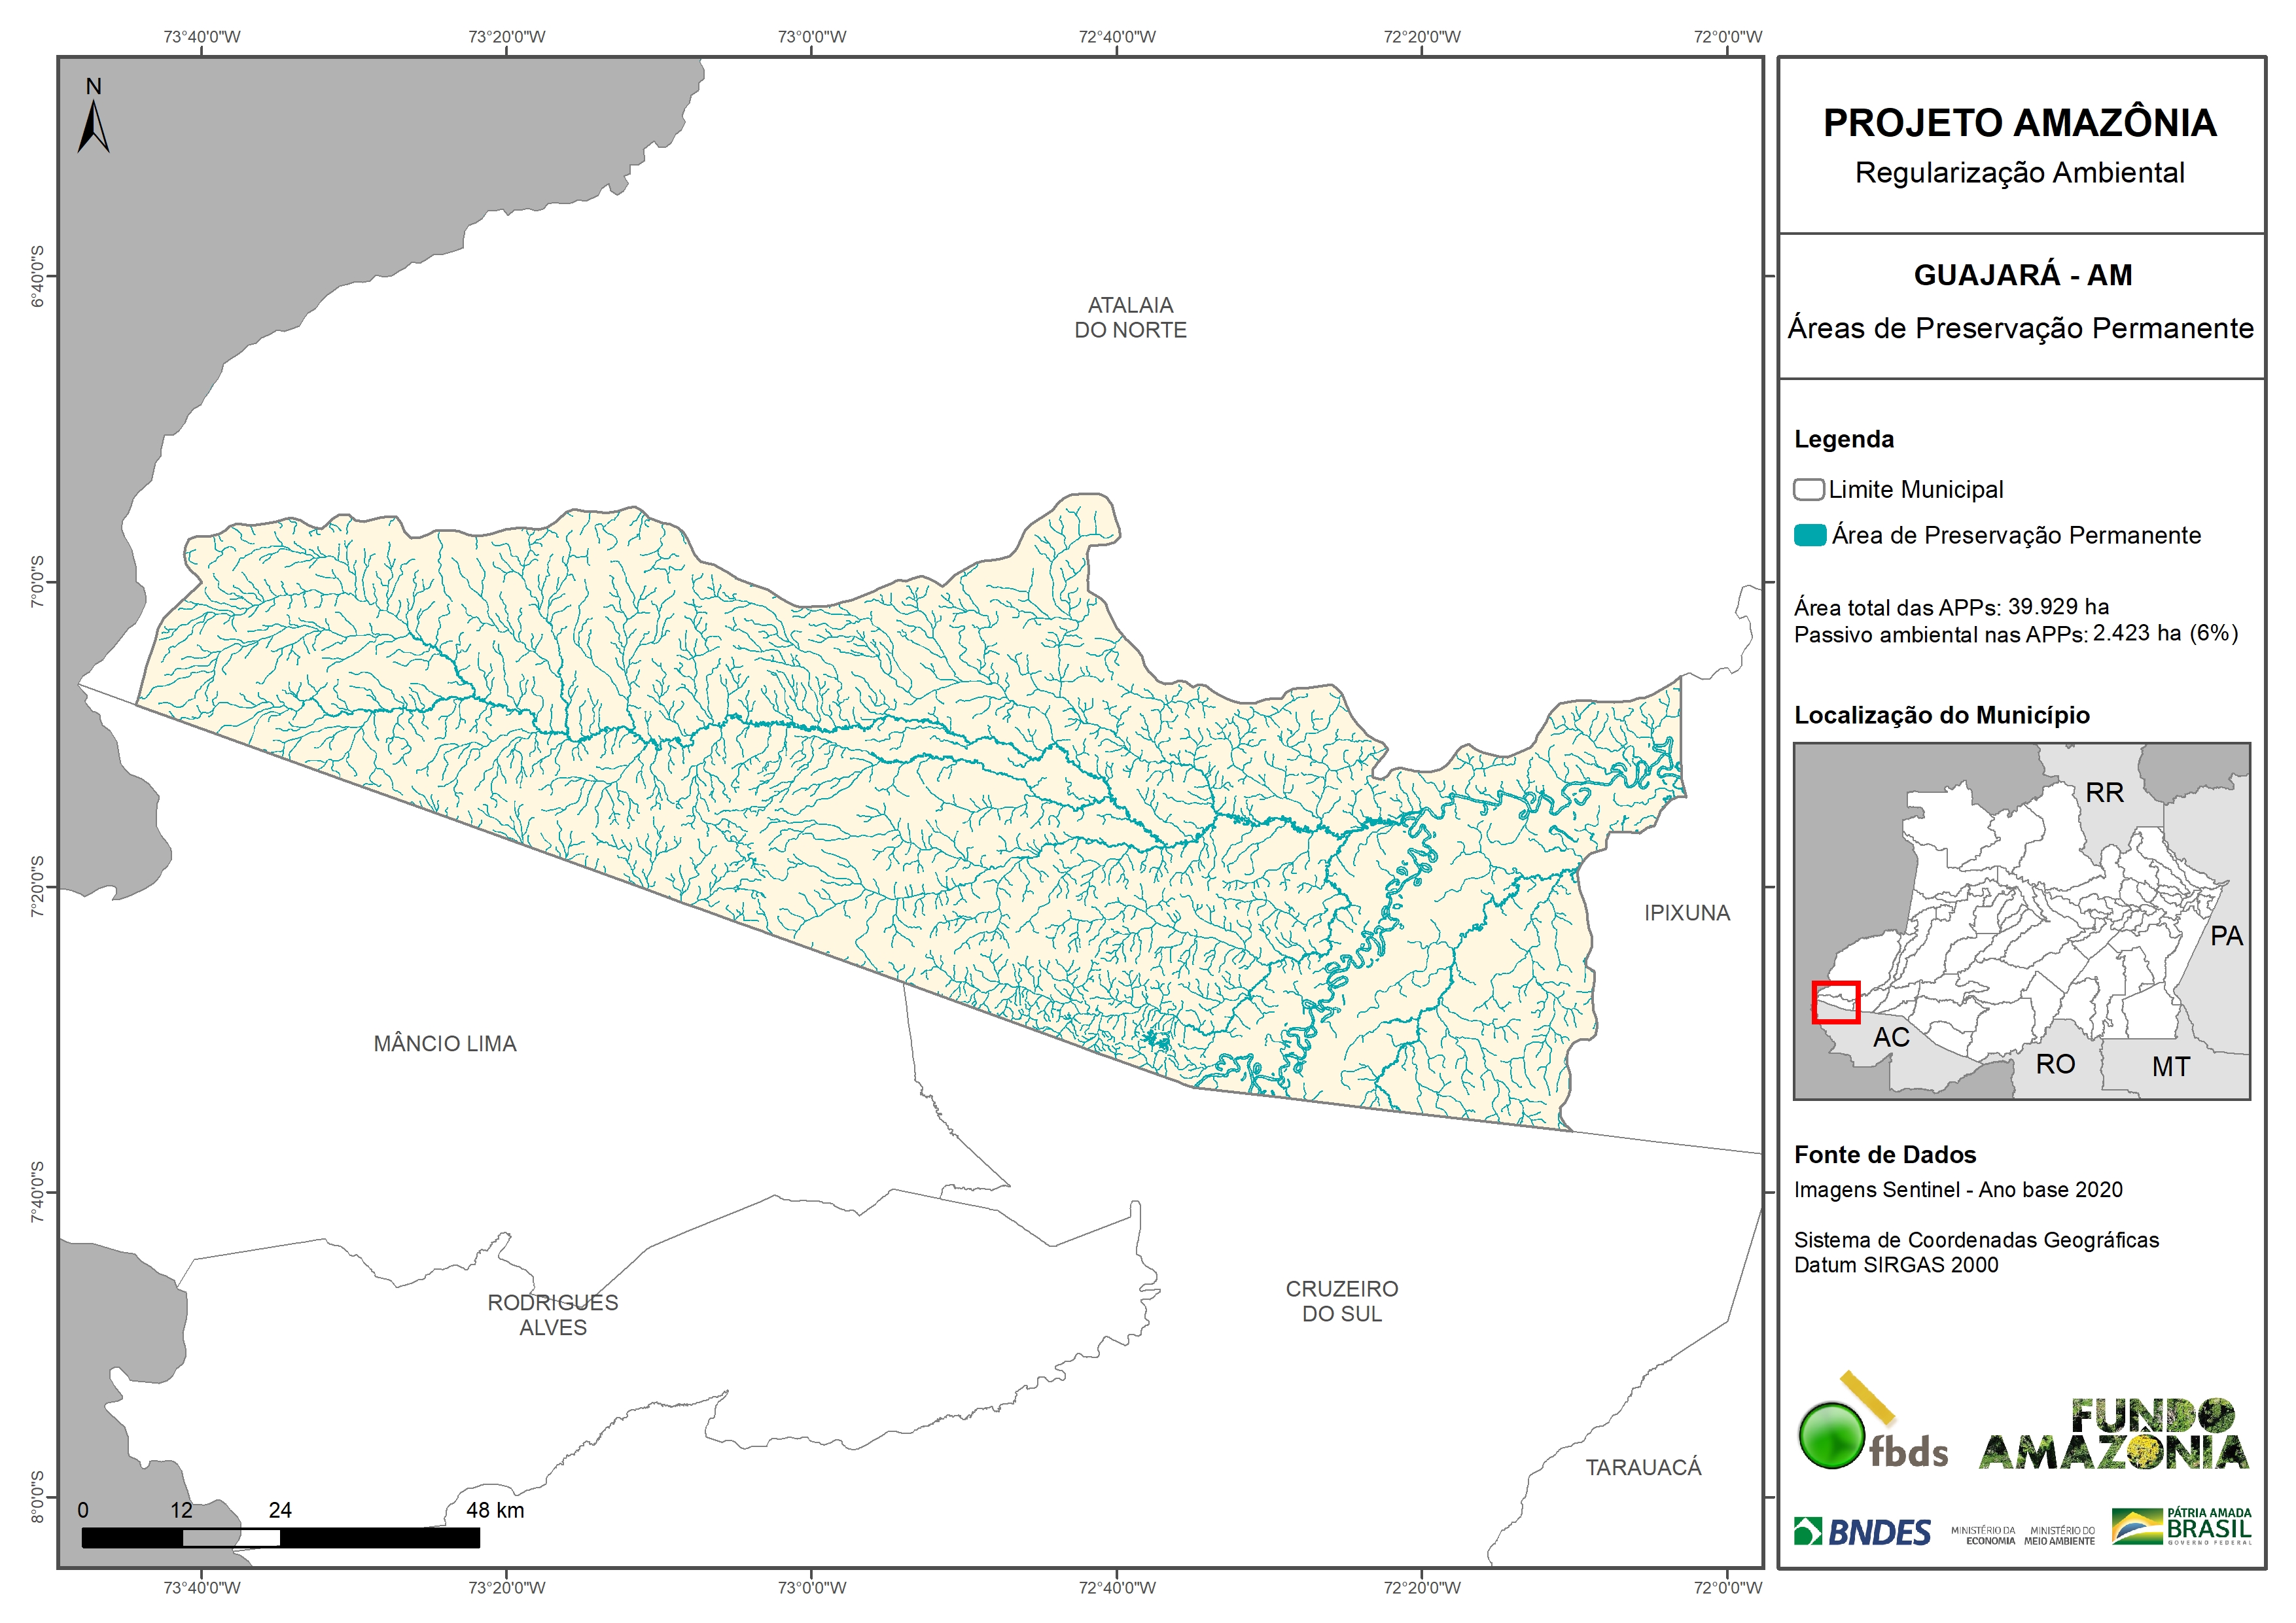
Task: Click the Ministério da Economia logo
Action: 1983,1536
